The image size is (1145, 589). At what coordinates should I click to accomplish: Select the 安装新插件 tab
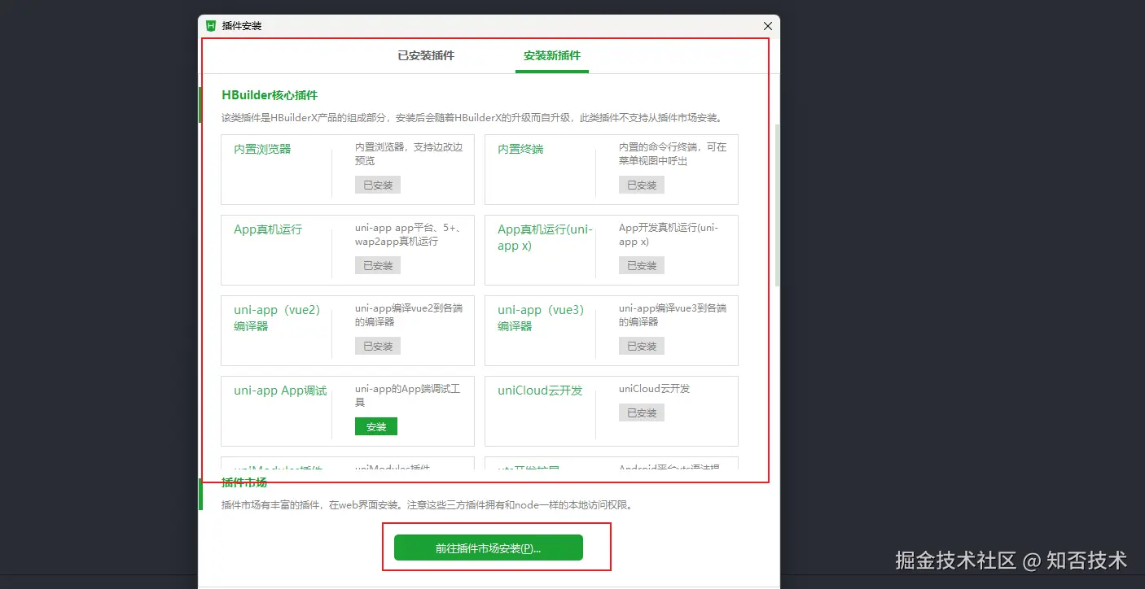click(x=552, y=56)
